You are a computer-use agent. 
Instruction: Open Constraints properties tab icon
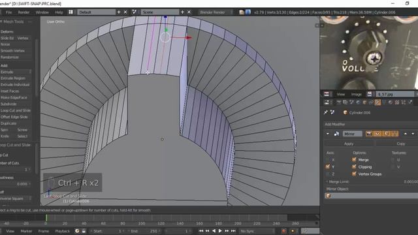coord(371,102)
